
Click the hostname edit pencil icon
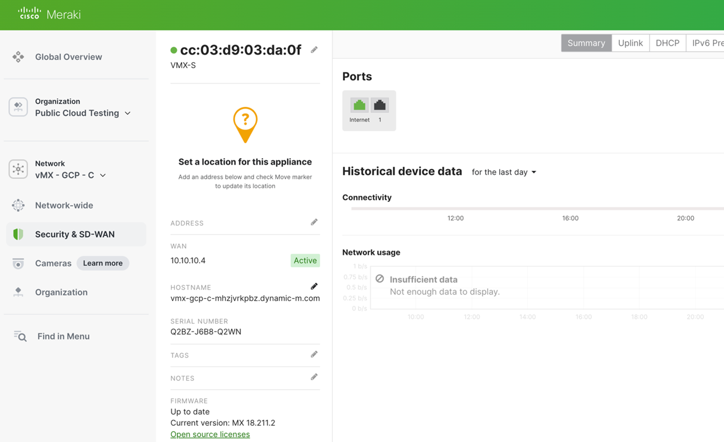(314, 286)
